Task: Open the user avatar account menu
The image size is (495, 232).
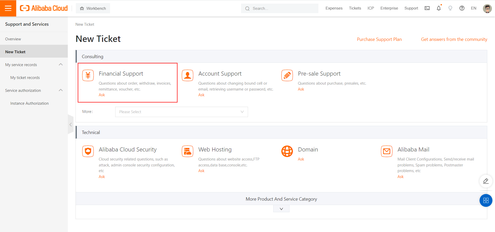Action: pos(487,8)
